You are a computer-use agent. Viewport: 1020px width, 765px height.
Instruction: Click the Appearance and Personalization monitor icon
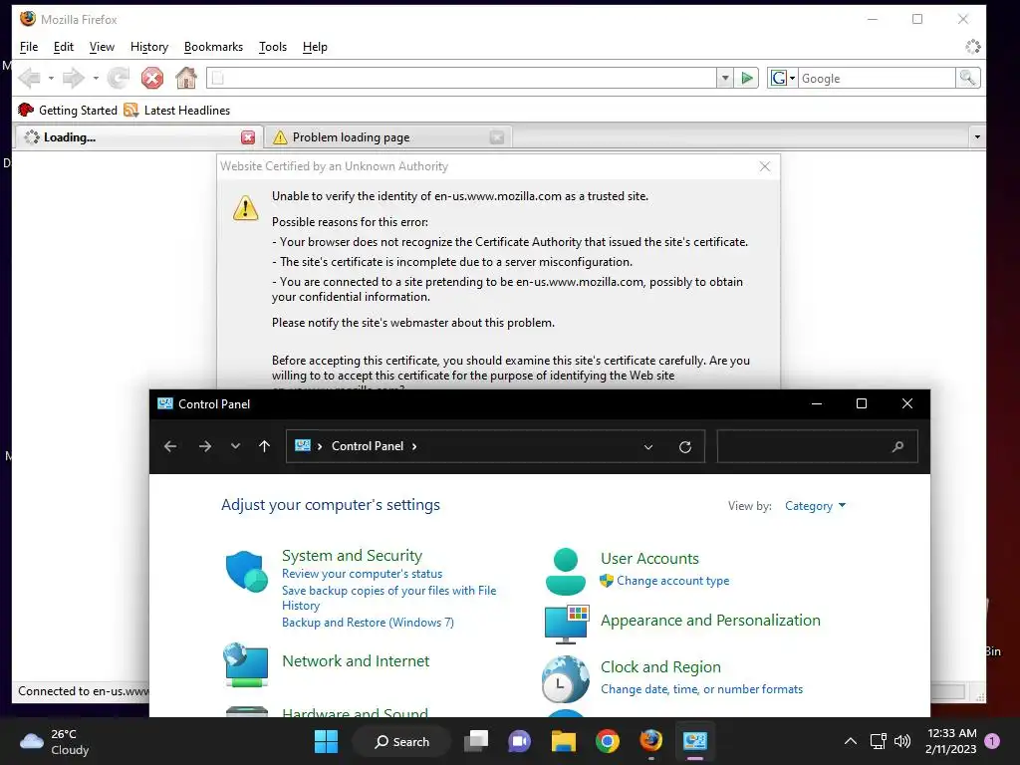(567, 624)
